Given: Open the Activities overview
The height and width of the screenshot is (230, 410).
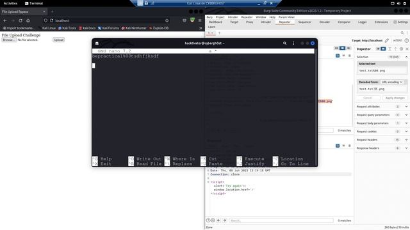Looking at the screenshot, I should click(x=10, y=3).
